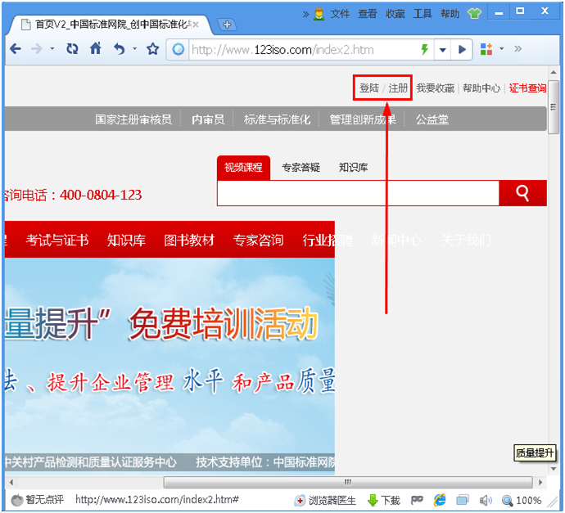Open the download manager in status bar
Screen dimensions: 565x513
[x=383, y=500]
